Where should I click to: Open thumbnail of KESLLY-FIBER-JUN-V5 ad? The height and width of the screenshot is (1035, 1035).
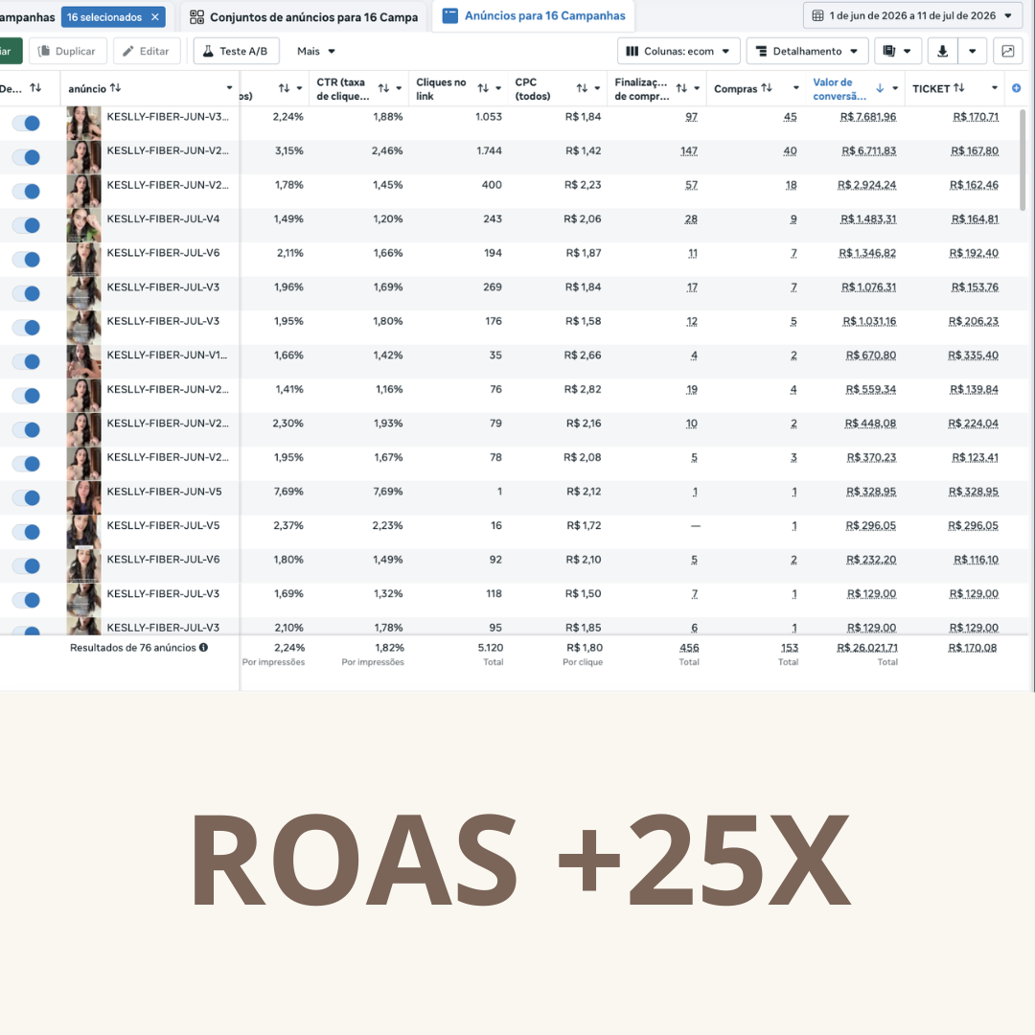83,497
